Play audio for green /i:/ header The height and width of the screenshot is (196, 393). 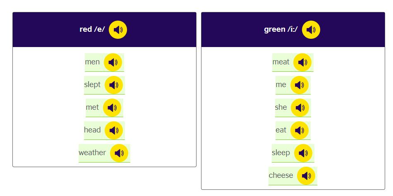[x=311, y=30]
